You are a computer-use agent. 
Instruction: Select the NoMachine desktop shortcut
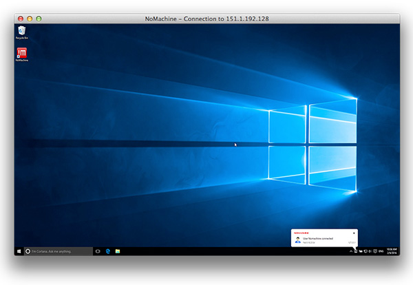[21, 54]
